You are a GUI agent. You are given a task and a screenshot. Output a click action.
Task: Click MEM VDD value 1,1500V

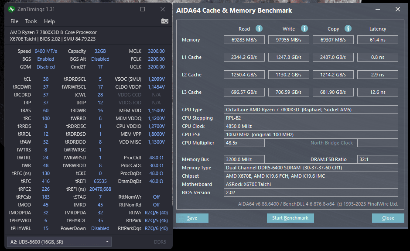coord(156,110)
